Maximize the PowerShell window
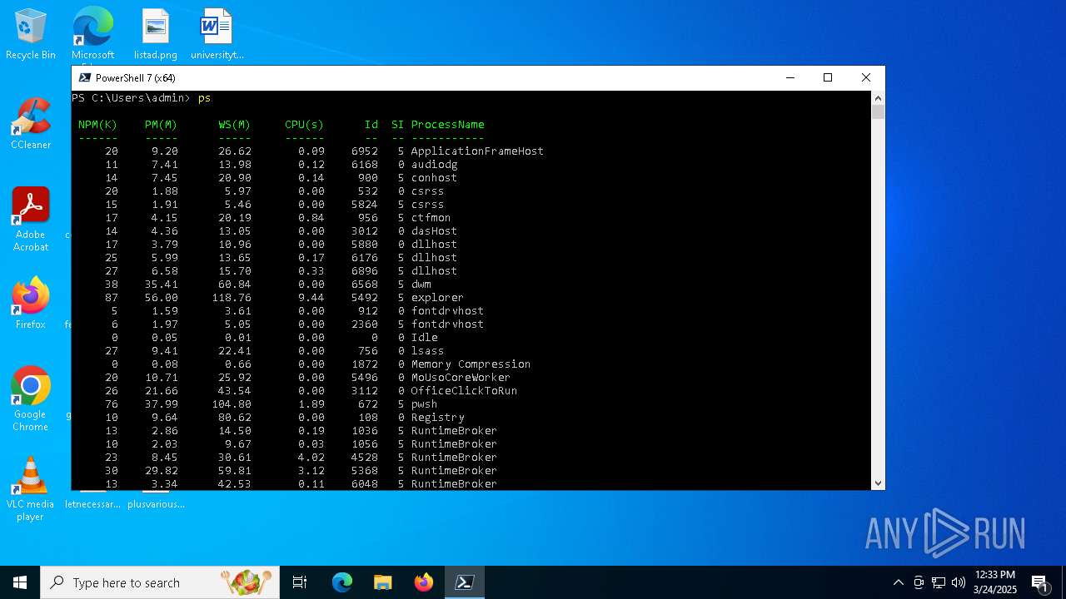 [828, 77]
